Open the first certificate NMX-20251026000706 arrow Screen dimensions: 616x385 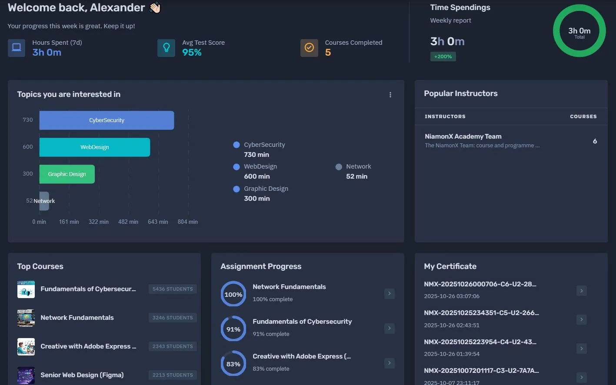point(581,291)
